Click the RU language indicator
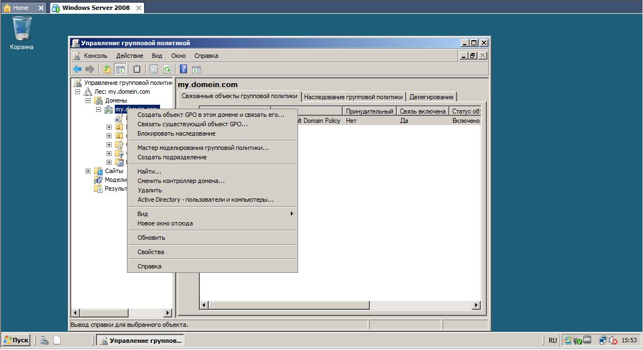The image size is (643, 350). [x=553, y=340]
